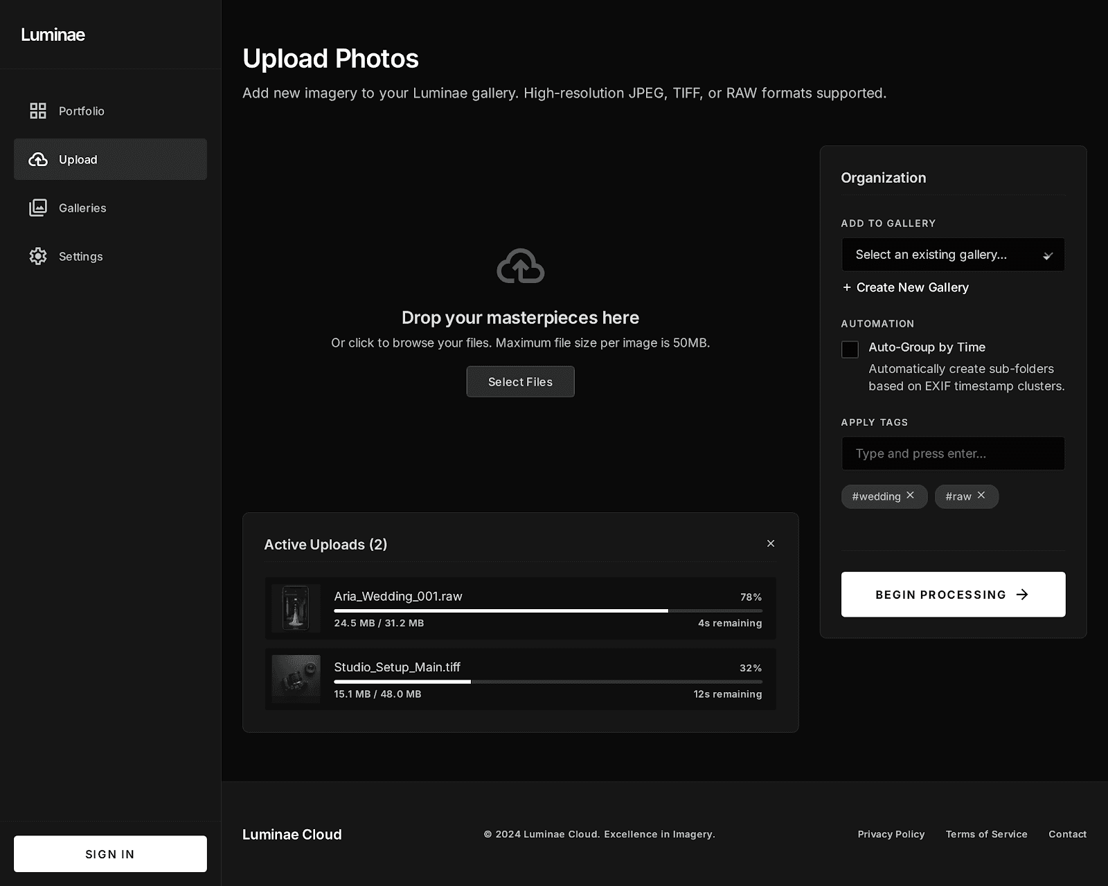This screenshot has height=886, width=1108.
Task: Open the Select an existing gallery dropdown
Action: click(953, 255)
